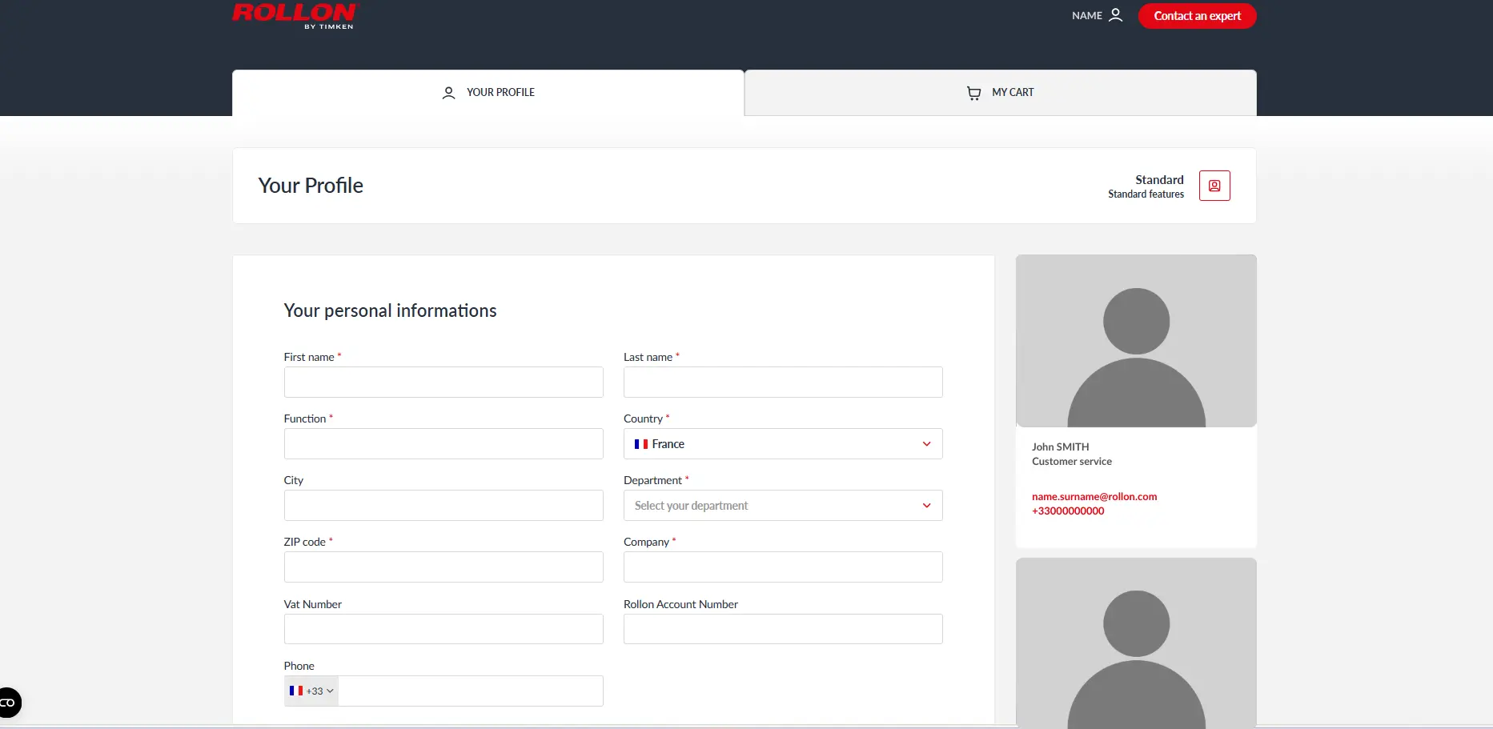Focus the First name input field
This screenshot has width=1493, height=729.
click(x=443, y=383)
